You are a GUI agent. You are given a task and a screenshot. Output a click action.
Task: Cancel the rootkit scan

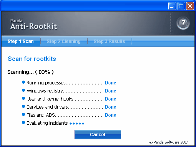pyautogui.click(x=98, y=134)
